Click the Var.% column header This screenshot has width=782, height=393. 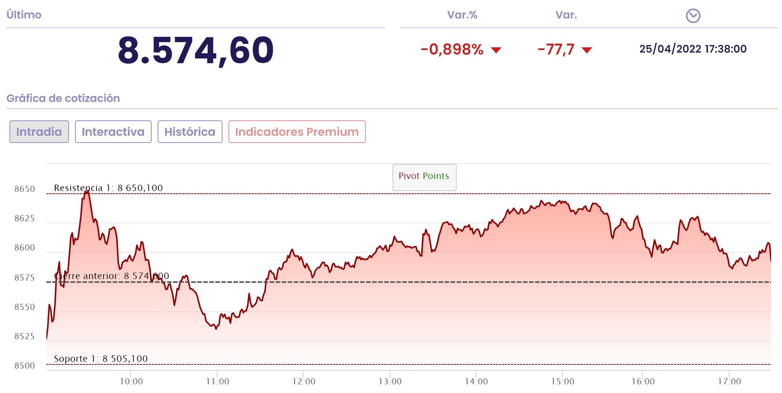click(x=462, y=15)
